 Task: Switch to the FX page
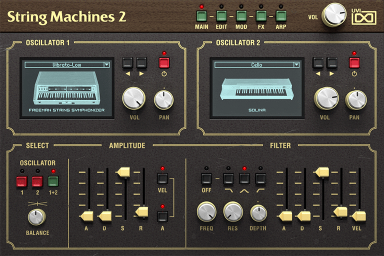click(x=260, y=15)
